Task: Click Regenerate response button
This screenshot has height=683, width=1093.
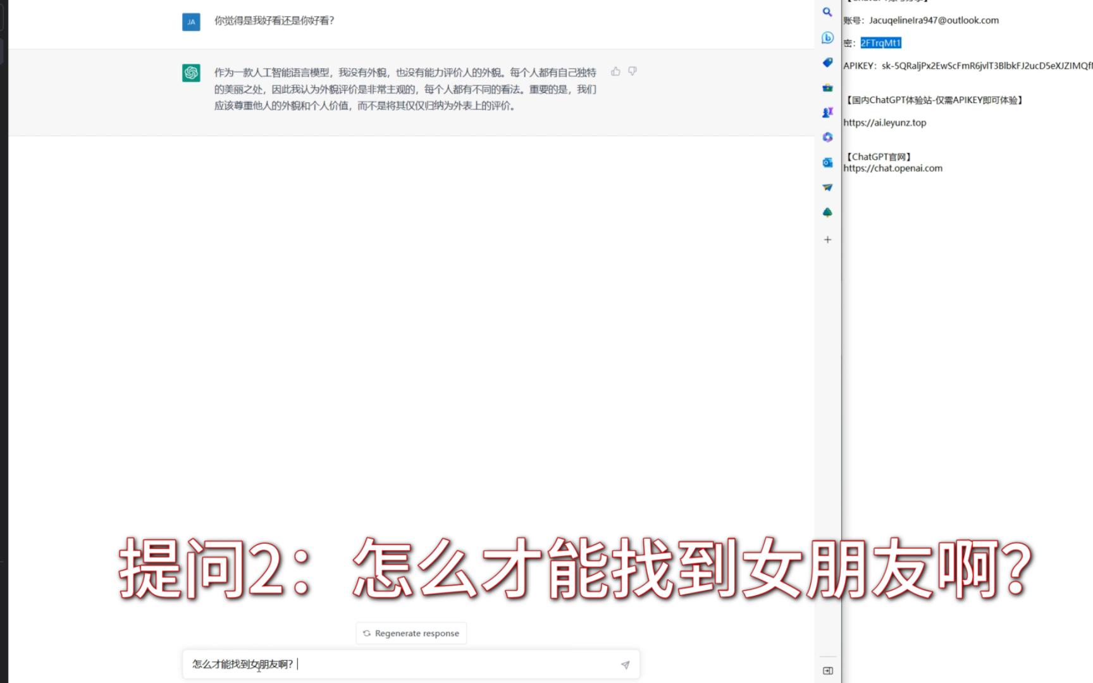Action: 411,633
